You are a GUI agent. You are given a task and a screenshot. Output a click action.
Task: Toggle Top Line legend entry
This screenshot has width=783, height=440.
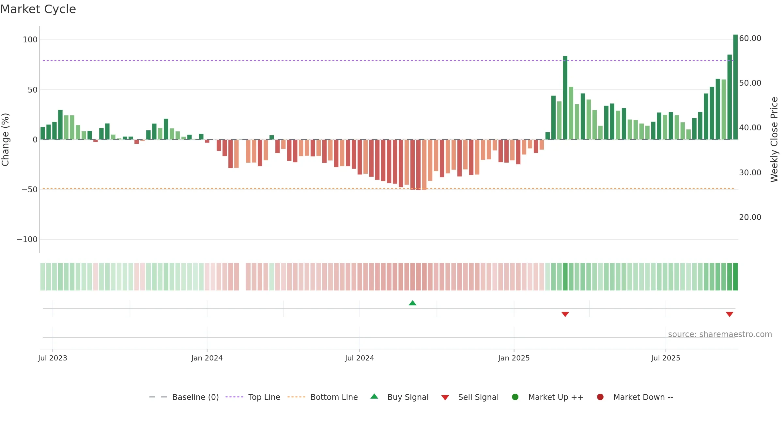click(x=253, y=397)
